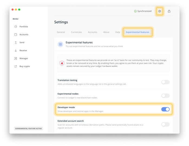Click the Buy crypto exchange arrows icon

pos(16,66)
